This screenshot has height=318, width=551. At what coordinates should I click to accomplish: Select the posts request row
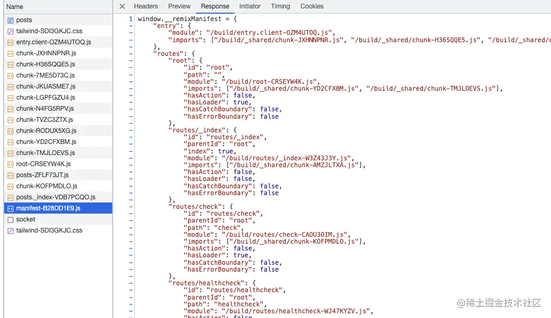[58, 20]
